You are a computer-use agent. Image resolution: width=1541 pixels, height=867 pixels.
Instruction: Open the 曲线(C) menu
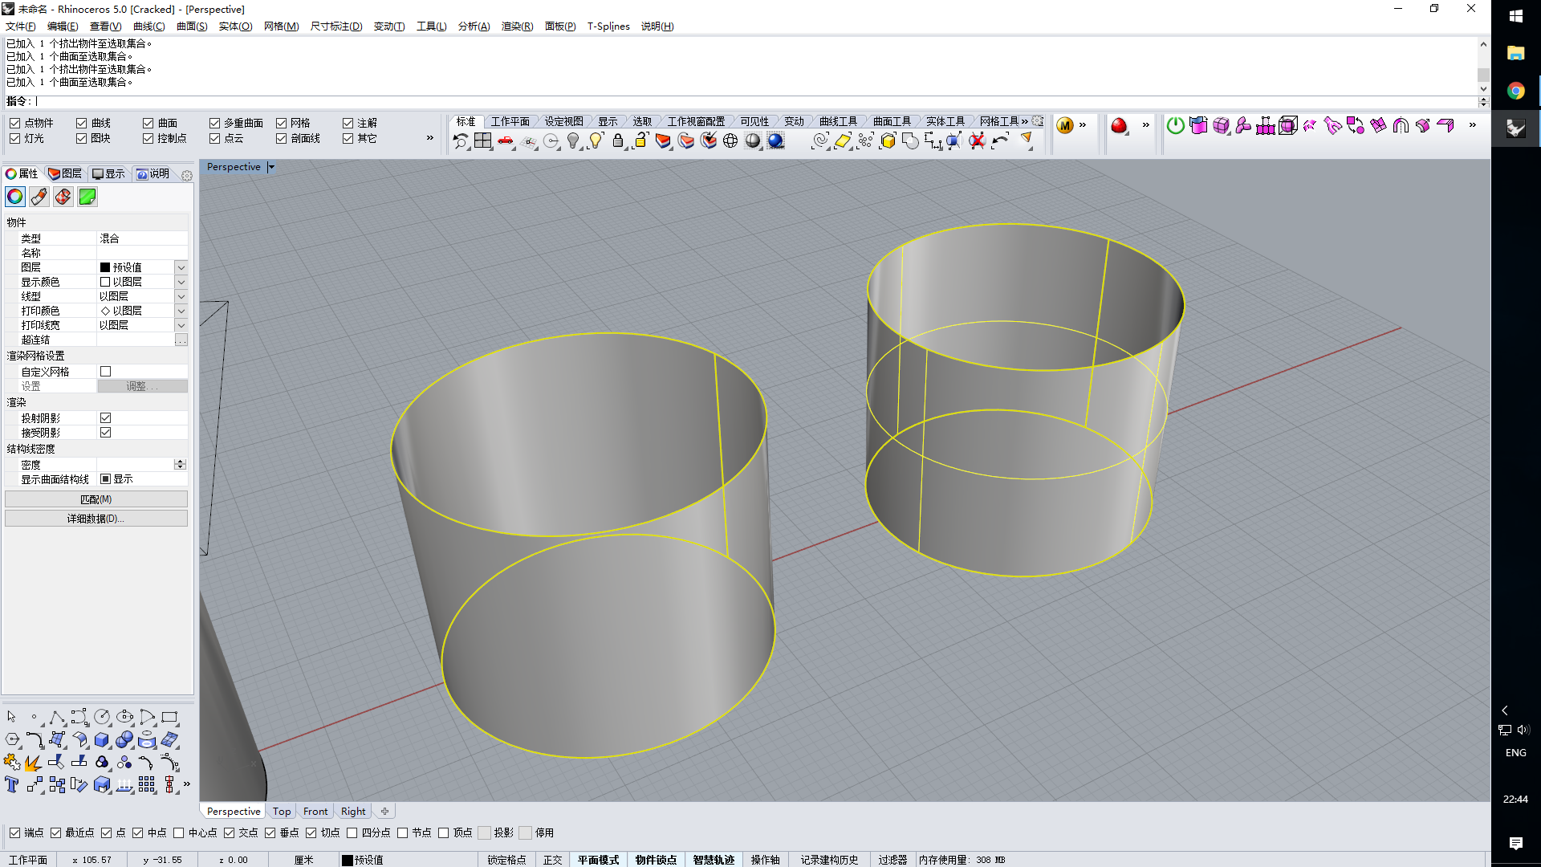tap(148, 26)
